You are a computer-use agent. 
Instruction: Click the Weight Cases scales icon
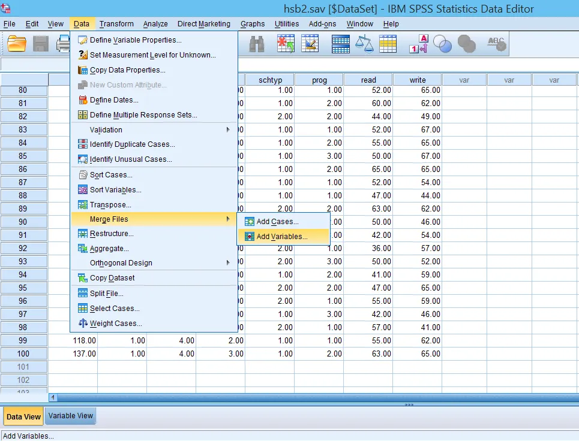pyautogui.click(x=364, y=44)
